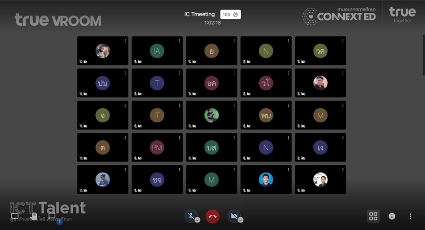
Task: Click the CONNEXT ED logo
Action: click(339, 16)
